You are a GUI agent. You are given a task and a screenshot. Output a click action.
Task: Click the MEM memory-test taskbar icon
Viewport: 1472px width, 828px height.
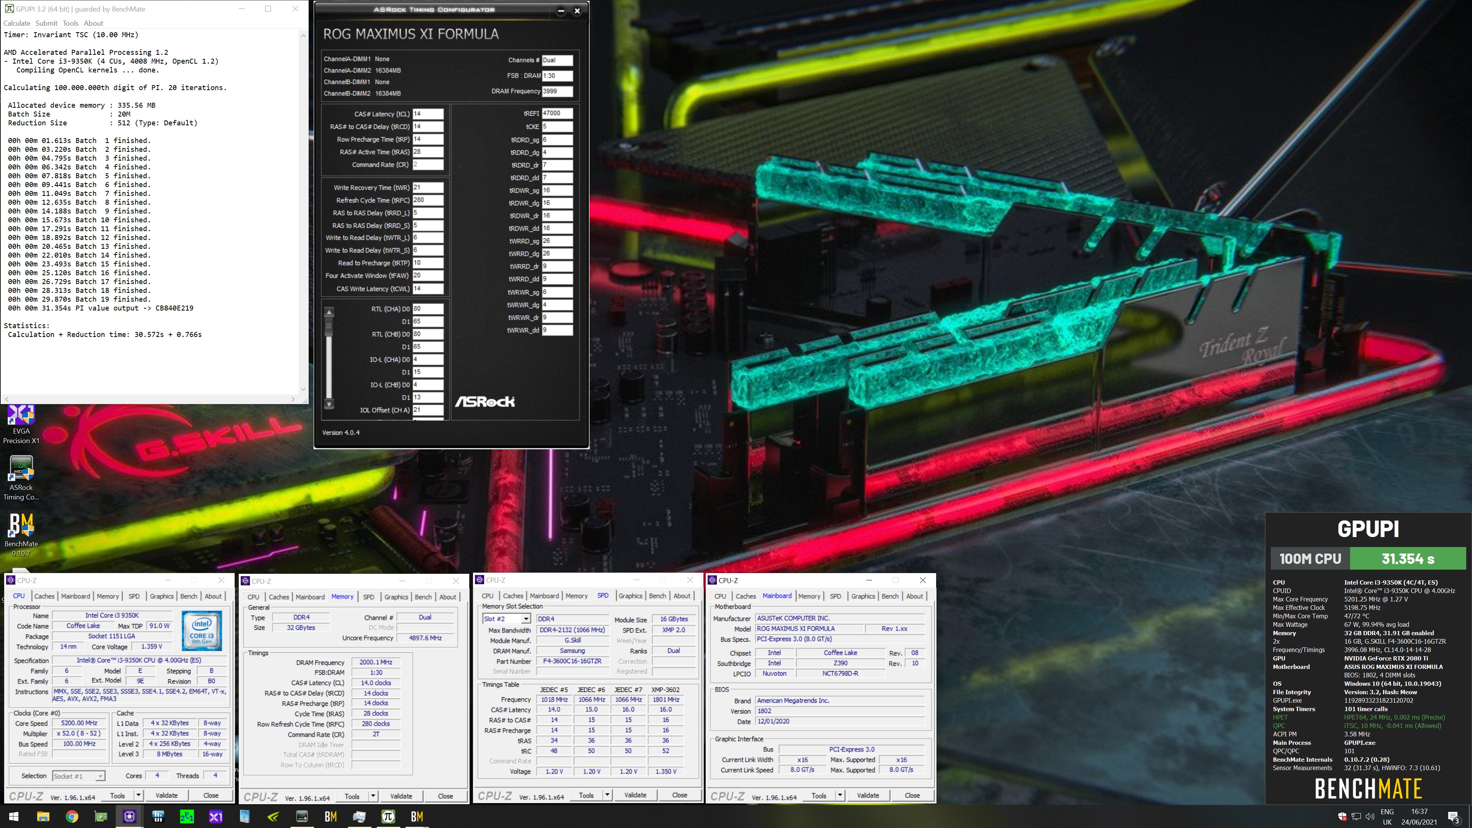302,816
